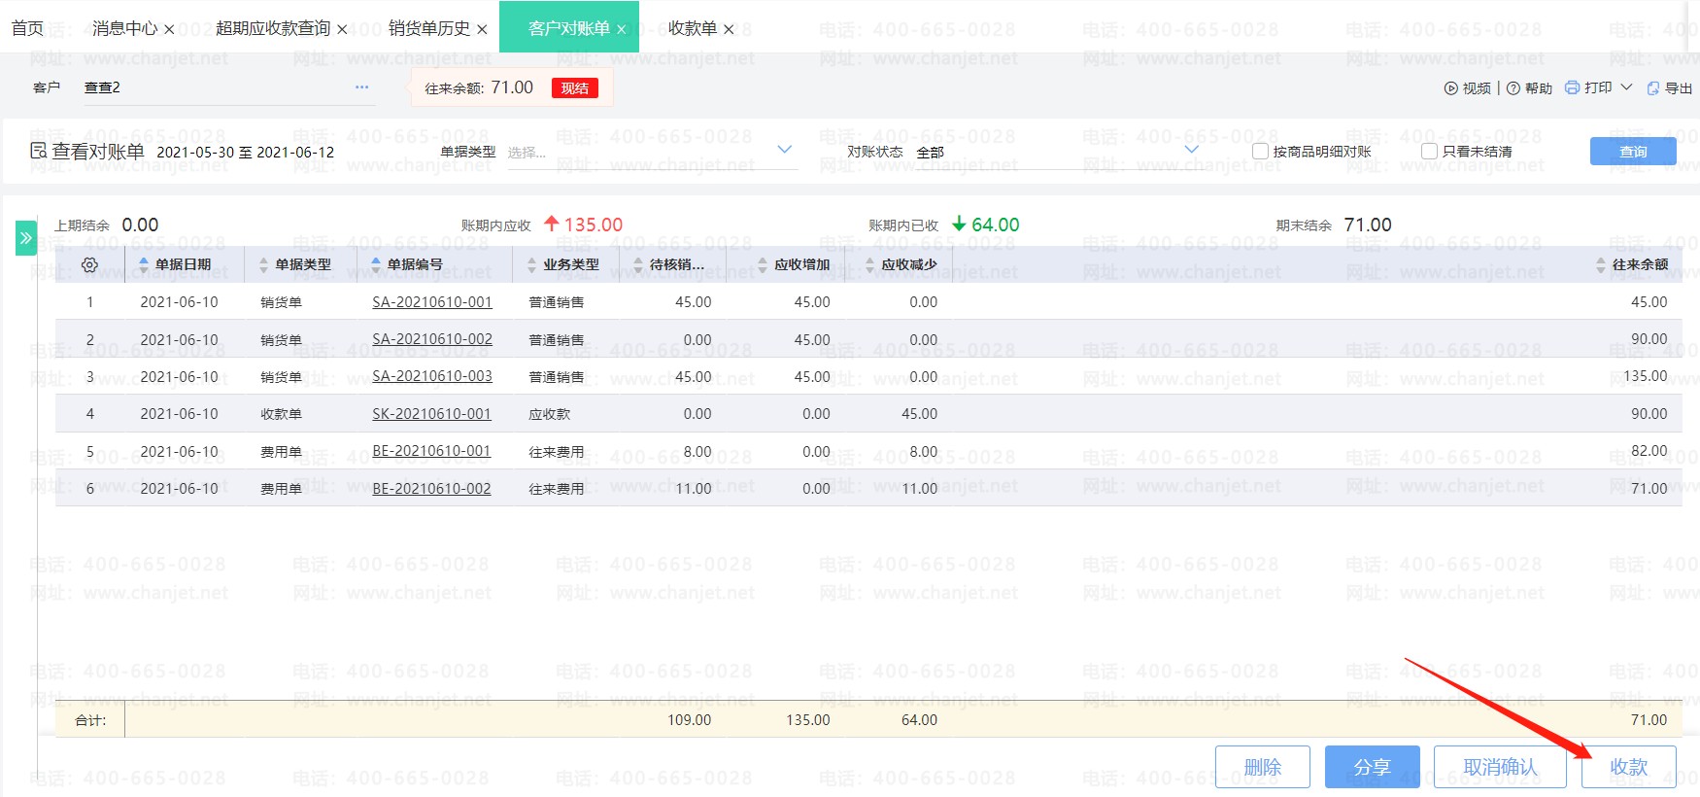This screenshot has height=797, width=1700.
Task: Enable 按商品明细对账 checkbox
Action: (1260, 152)
